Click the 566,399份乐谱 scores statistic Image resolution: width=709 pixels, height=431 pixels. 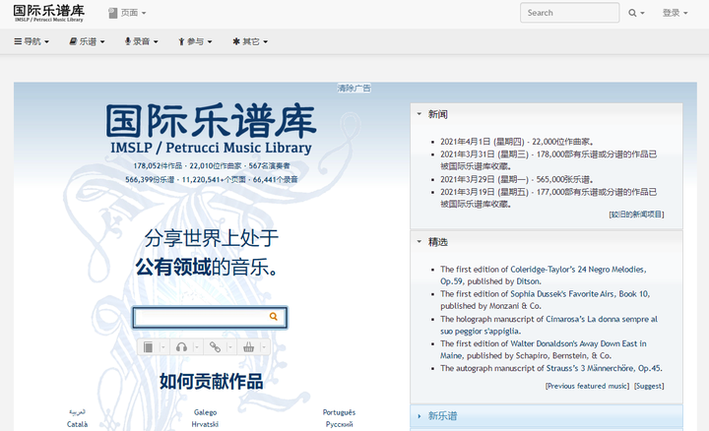(150, 179)
